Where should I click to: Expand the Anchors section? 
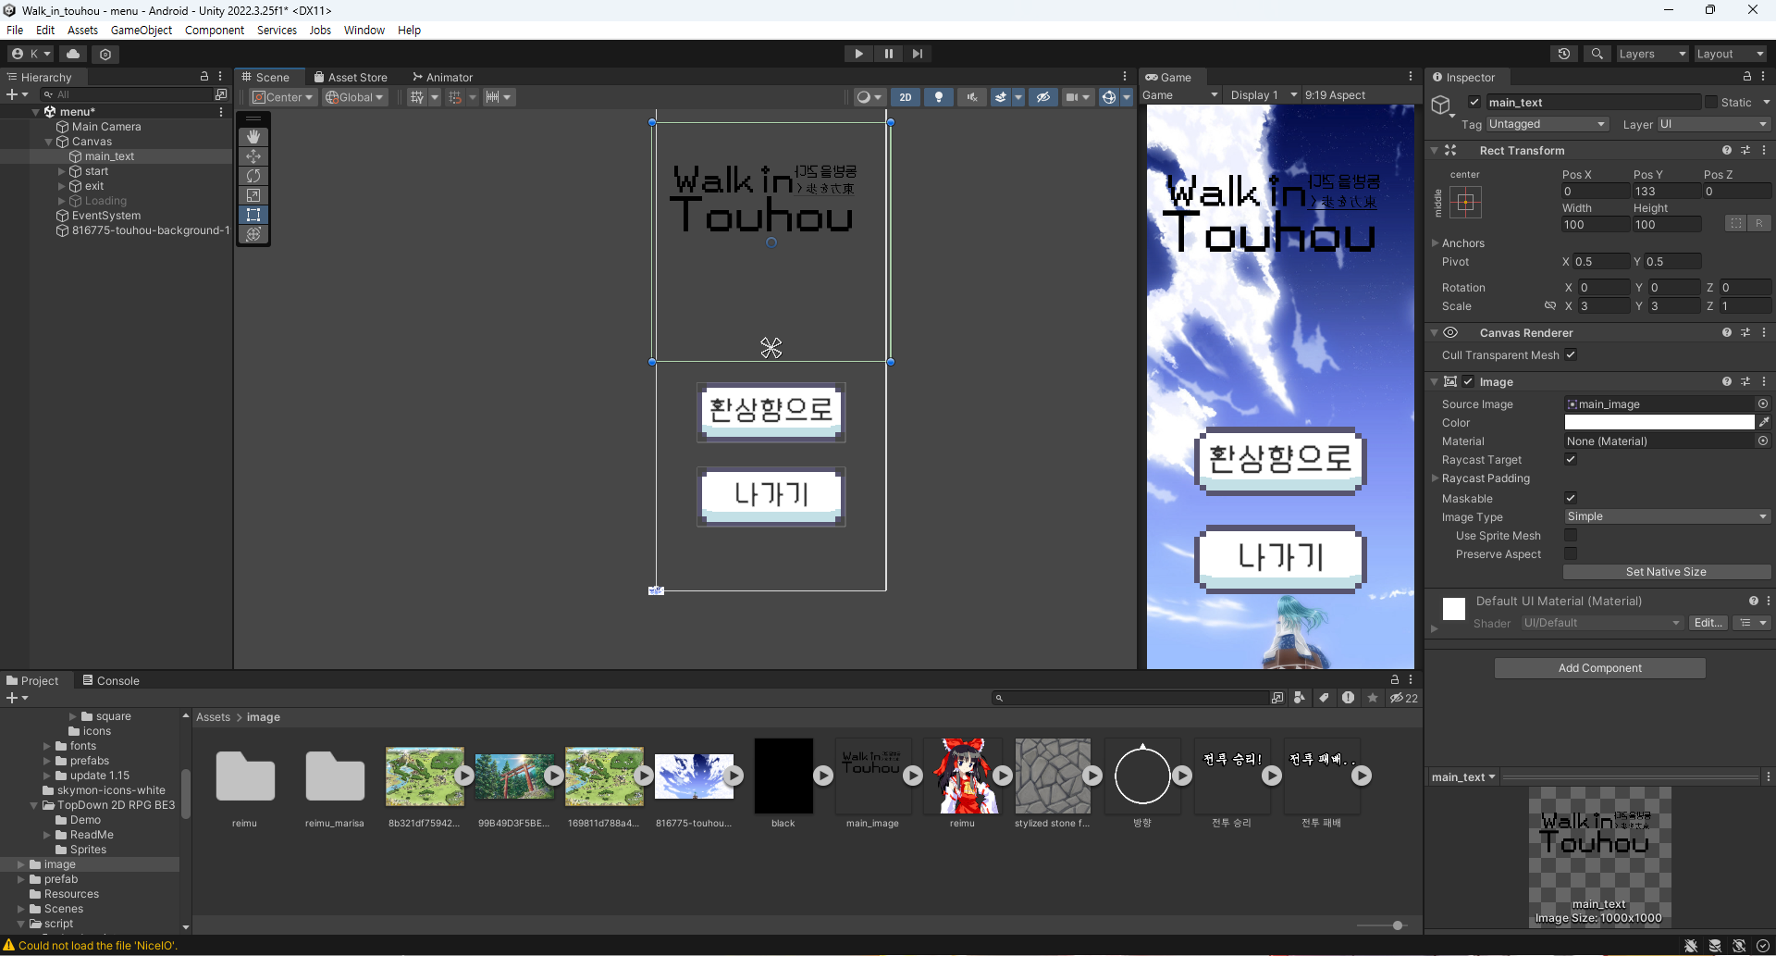1436,243
